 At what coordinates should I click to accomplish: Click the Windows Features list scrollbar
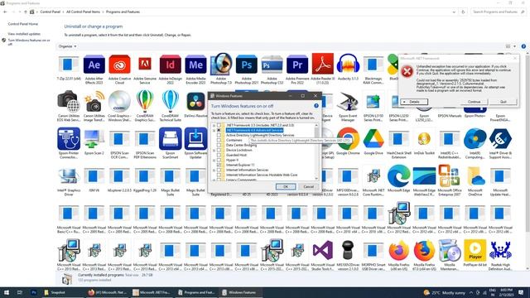[x=316, y=151]
